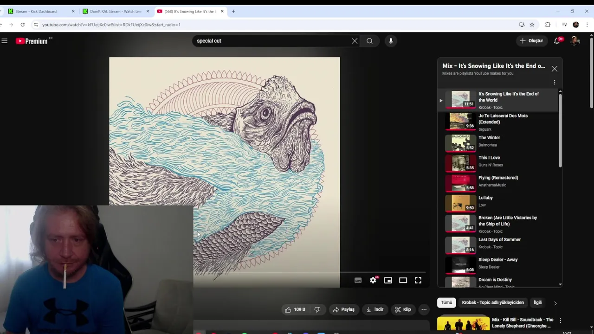Switch to DomKIRAL Stream browser tab
The width and height of the screenshot is (594, 334).
pos(115,11)
